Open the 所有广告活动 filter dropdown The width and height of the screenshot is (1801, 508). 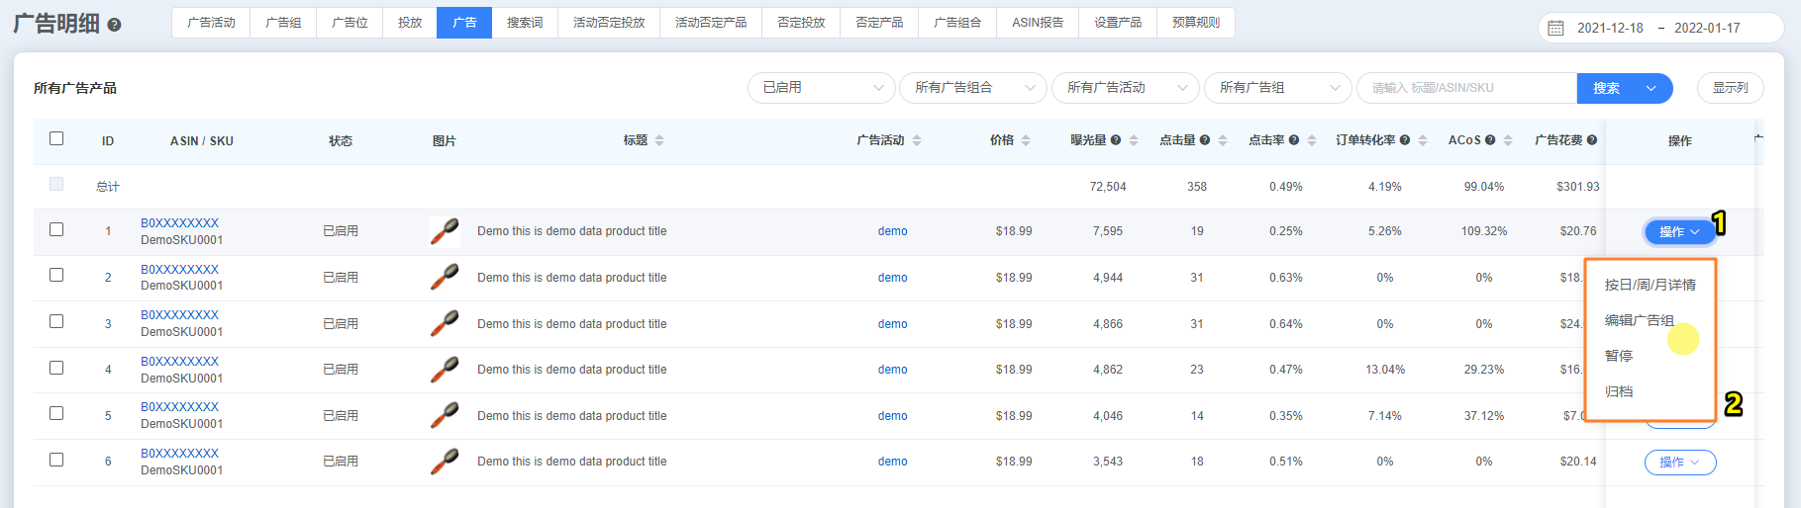tap(1125, 88)
